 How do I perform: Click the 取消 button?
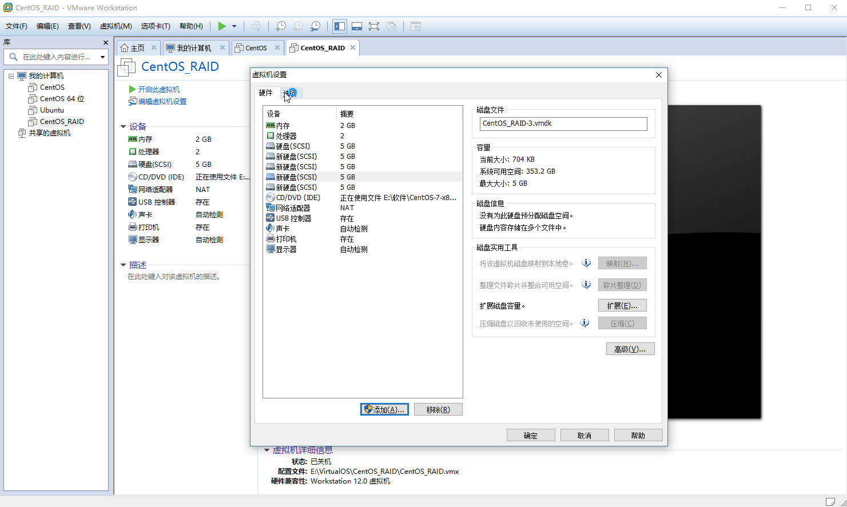click(x=584, y=436)
